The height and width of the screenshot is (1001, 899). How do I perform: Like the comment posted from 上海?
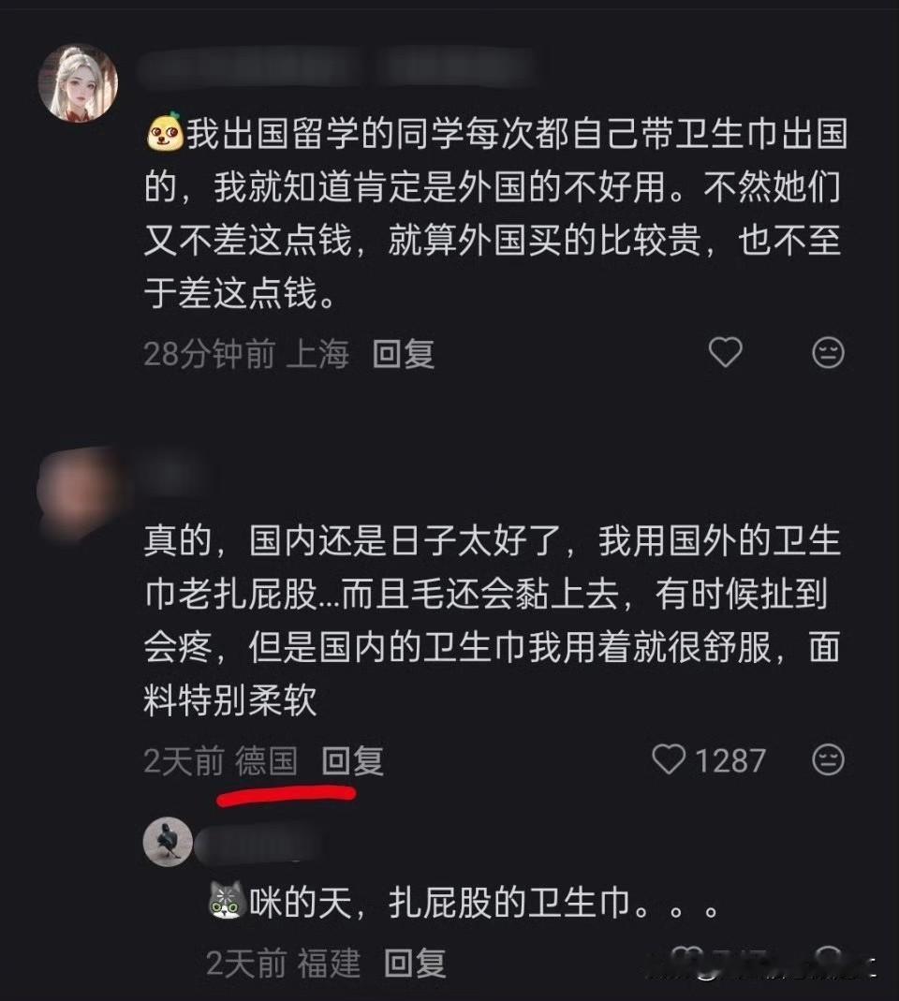point(726,352)
